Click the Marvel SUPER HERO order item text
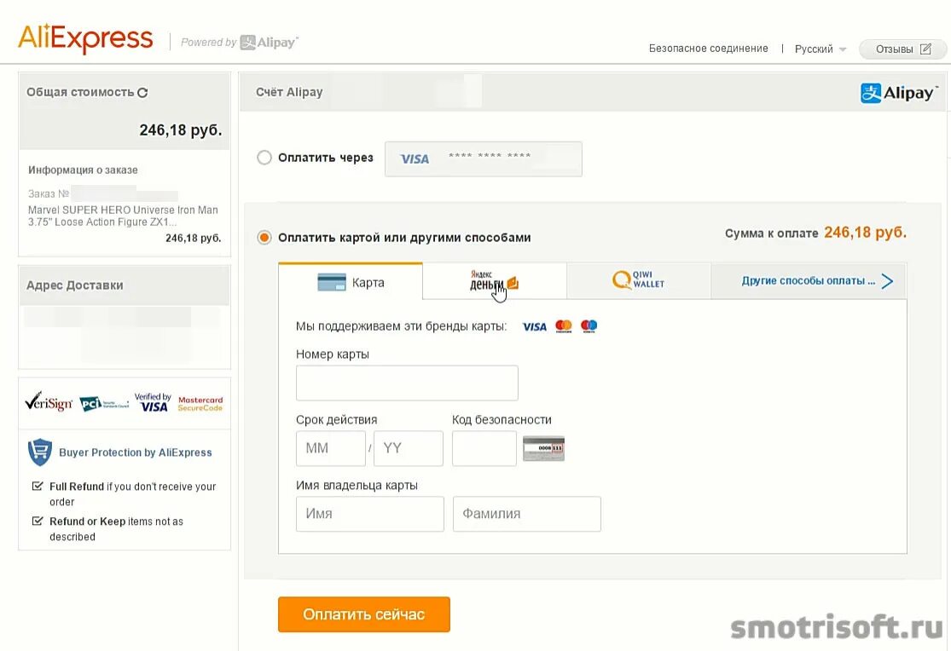Image resolution: width=951 pixels, height=651 pixels. (123, 216)
